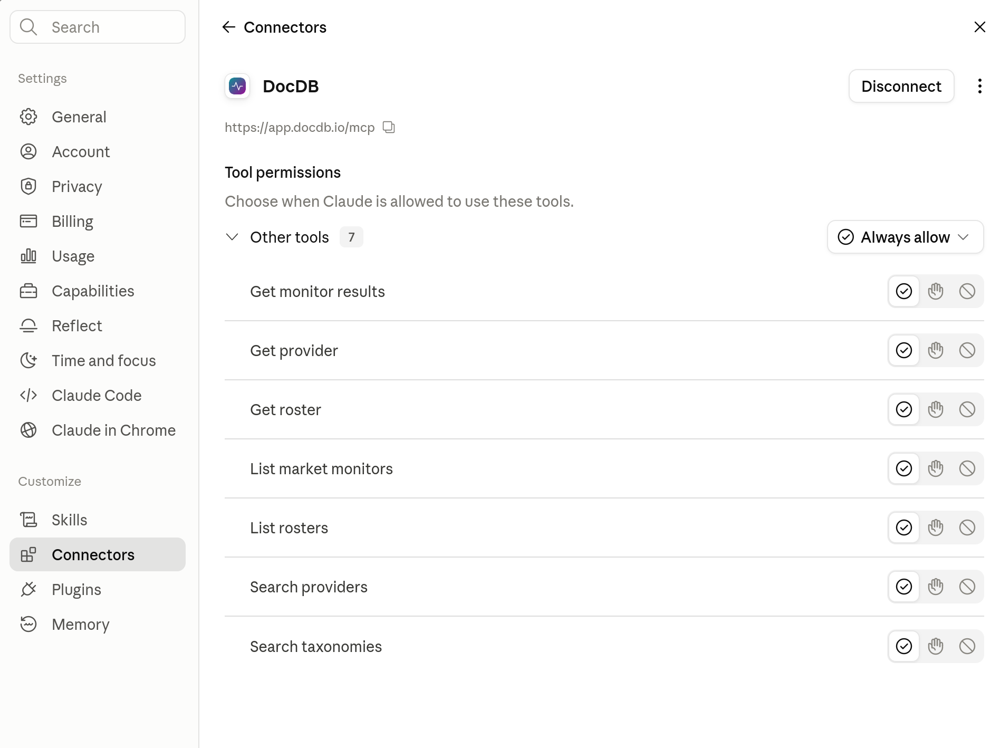
Task: Set Get roster to always allow
Action: [904, 409]
